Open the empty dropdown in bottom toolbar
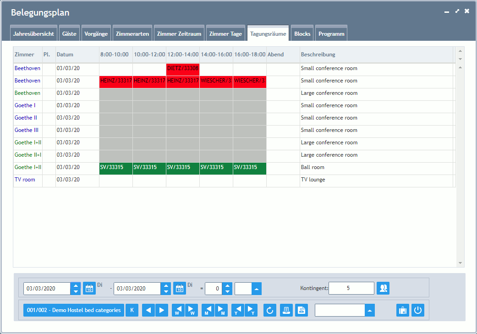Viewport: 477px width, 334px height. tap(370, 310)
